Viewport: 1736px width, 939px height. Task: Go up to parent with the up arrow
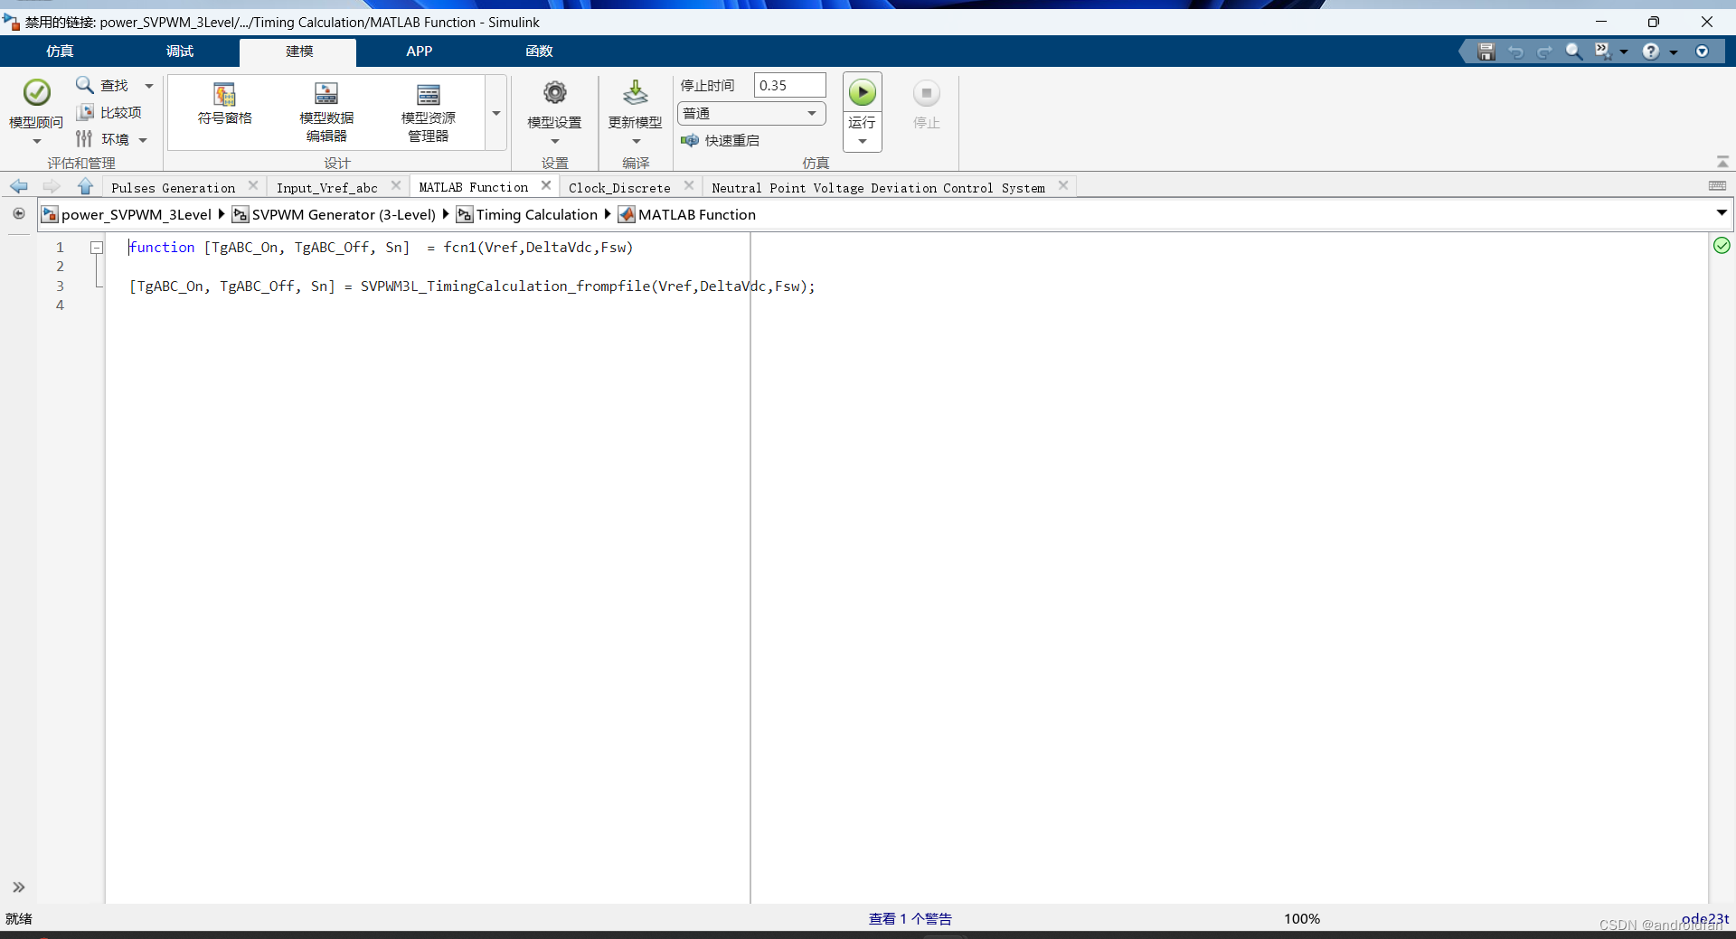tap(85, 186)
